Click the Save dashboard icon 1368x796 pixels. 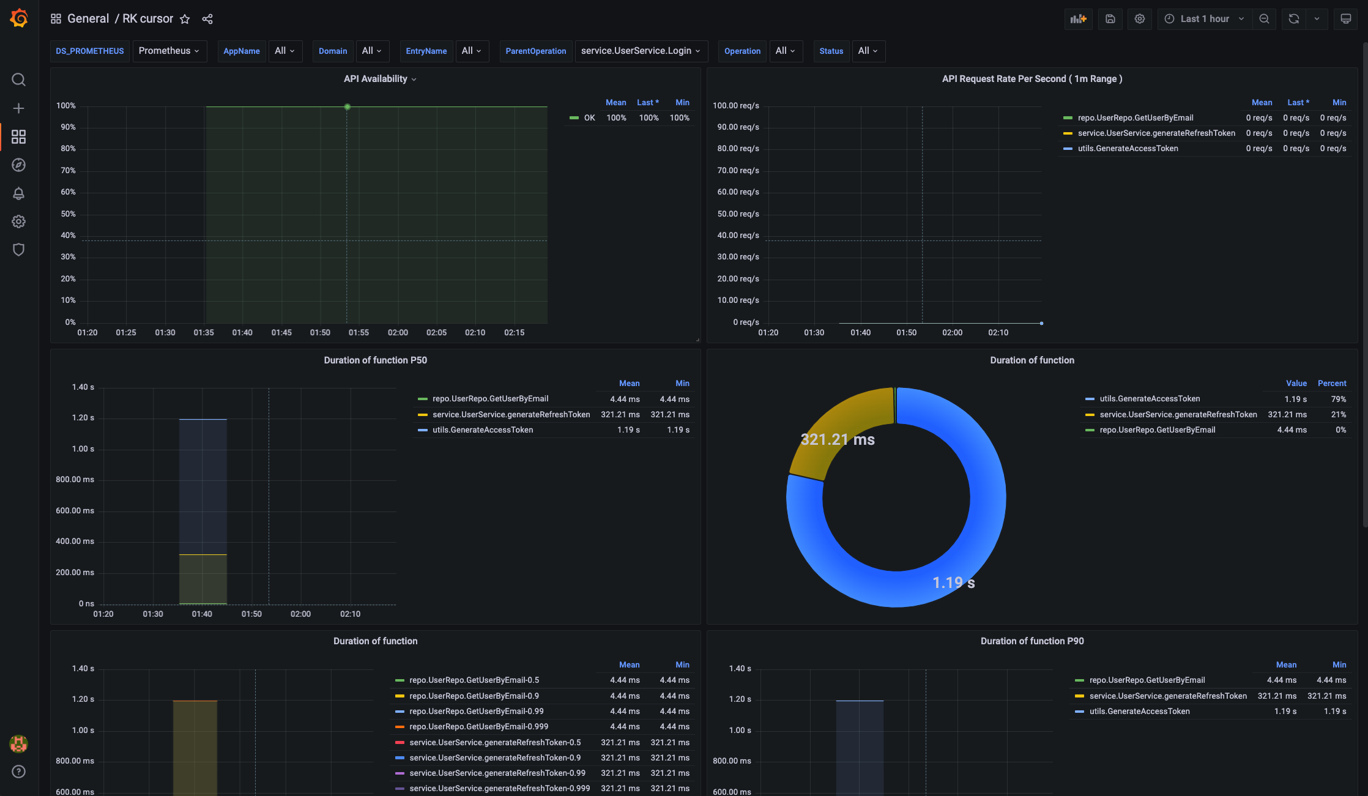1110,19
